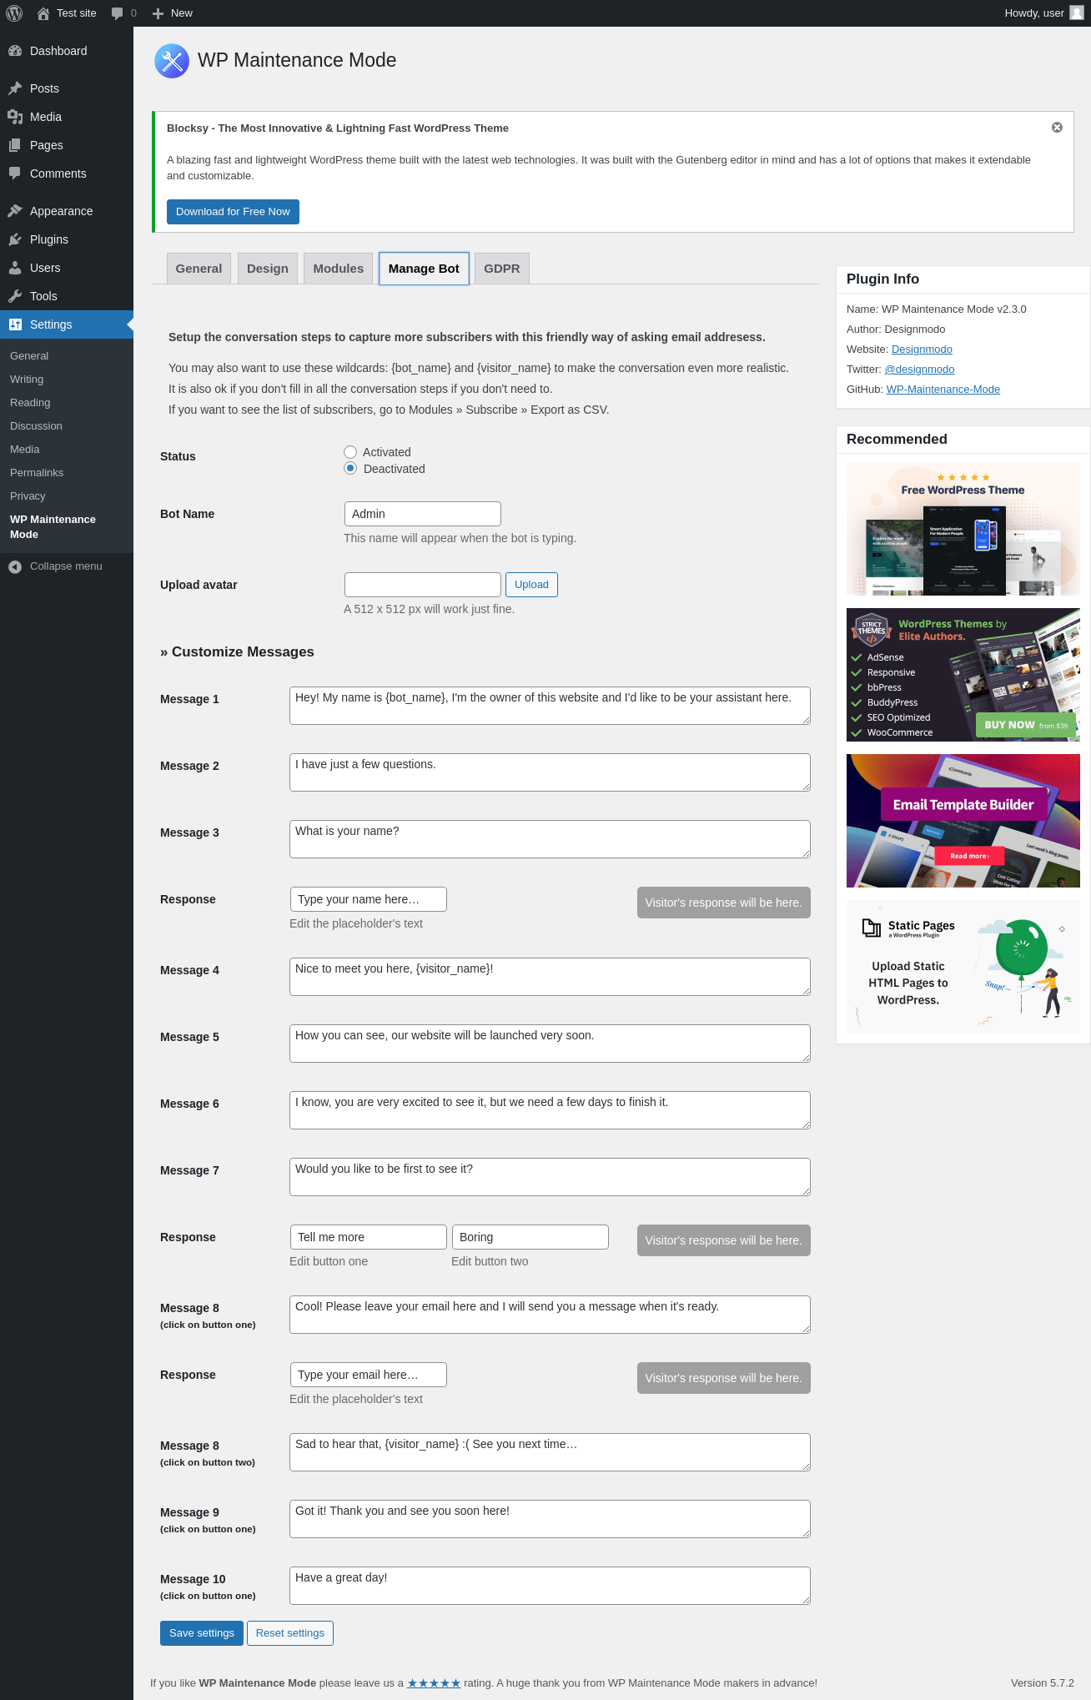
Task: Select the Activated status radio button
Action: (350, 452)
